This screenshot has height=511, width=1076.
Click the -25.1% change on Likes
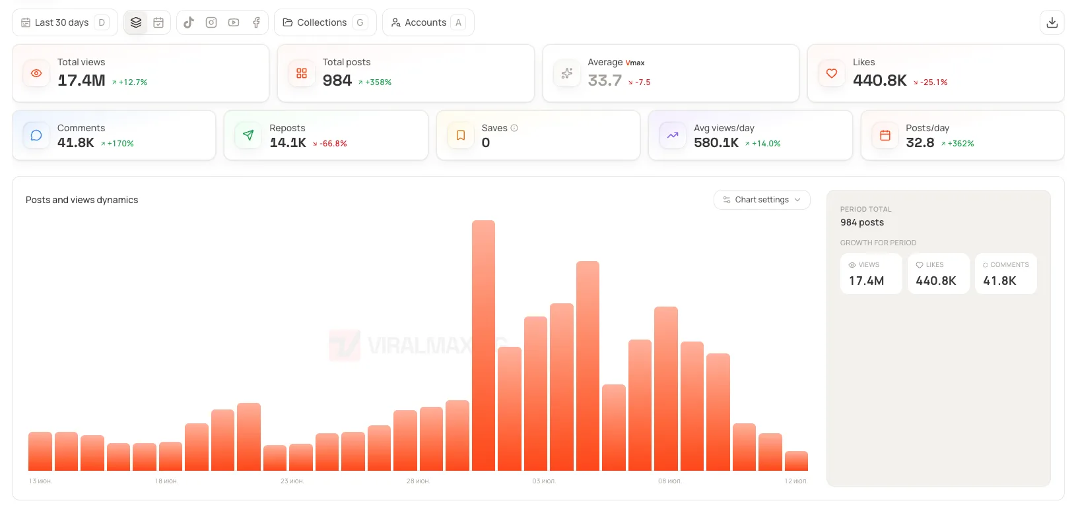[x=931, y=82]
